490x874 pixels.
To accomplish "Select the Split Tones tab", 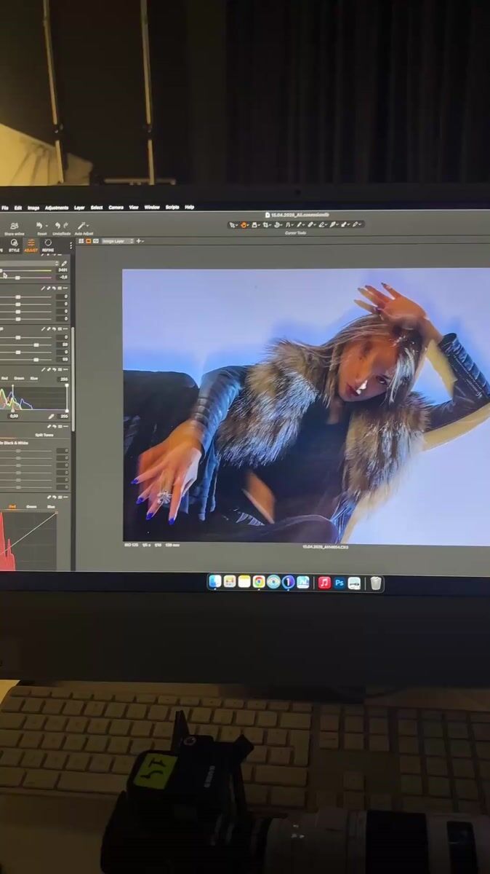I will [x=44, y=435].
